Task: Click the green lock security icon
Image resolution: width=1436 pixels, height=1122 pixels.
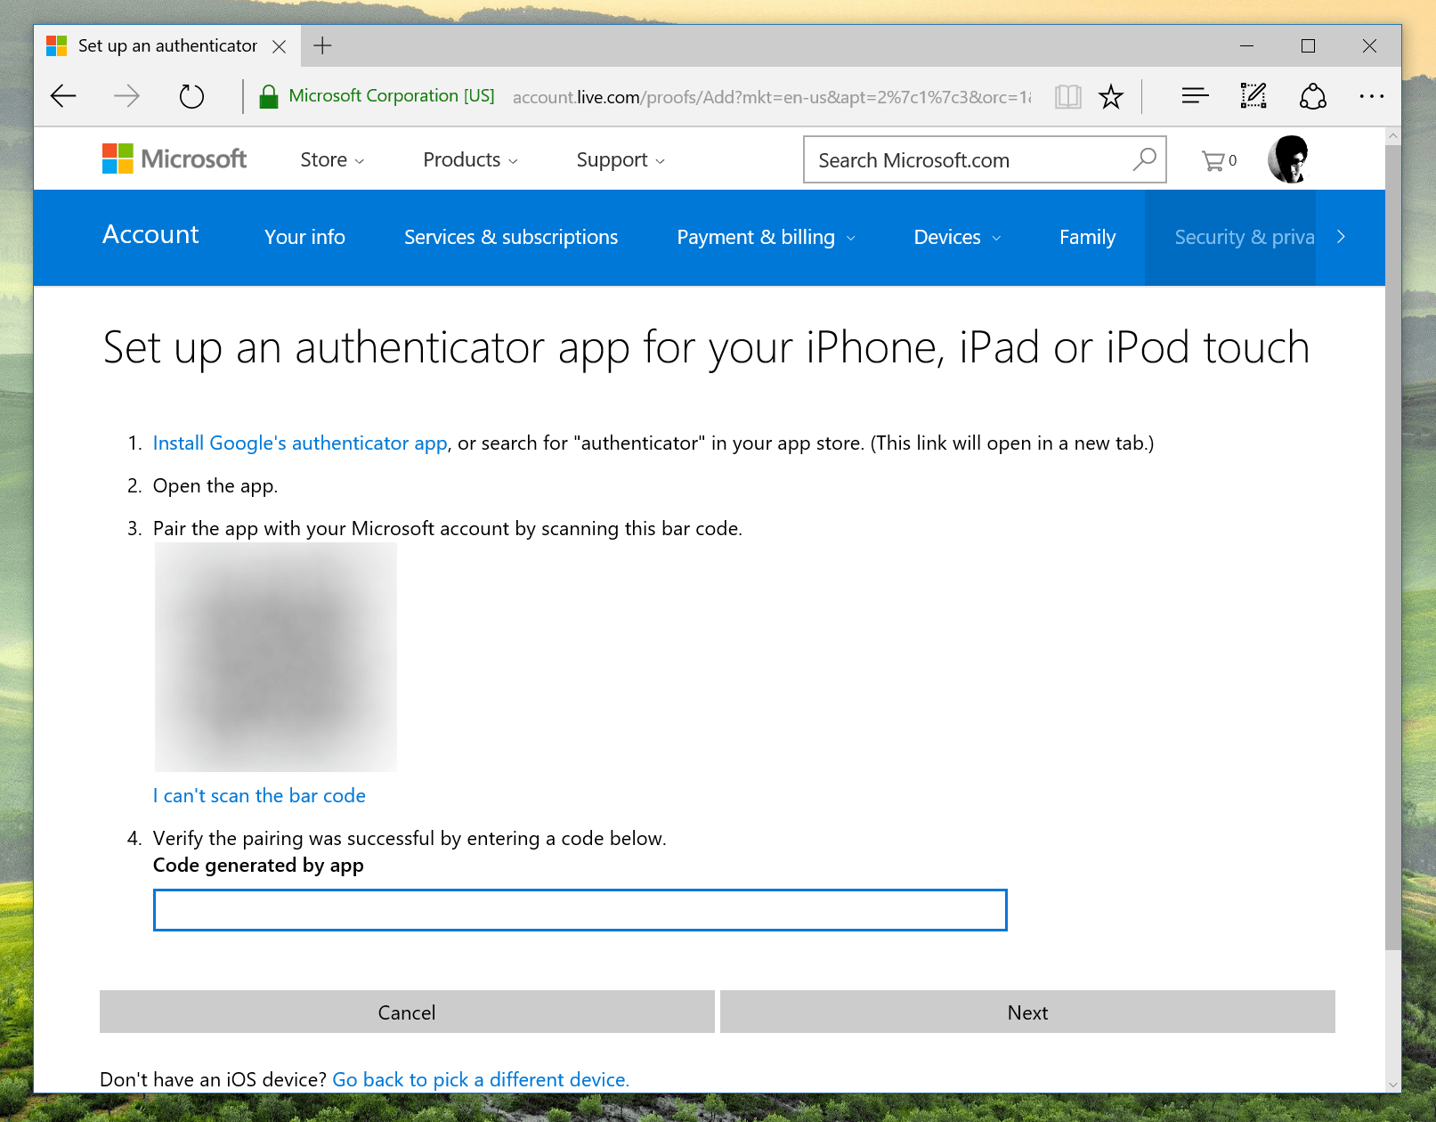Action: [x=269, y=96]
